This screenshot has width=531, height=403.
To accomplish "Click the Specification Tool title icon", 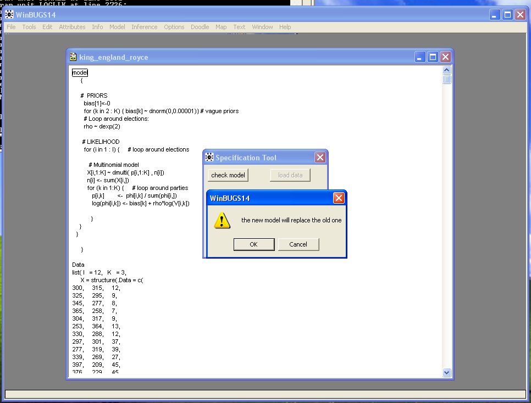I will (x=209, y=158).
